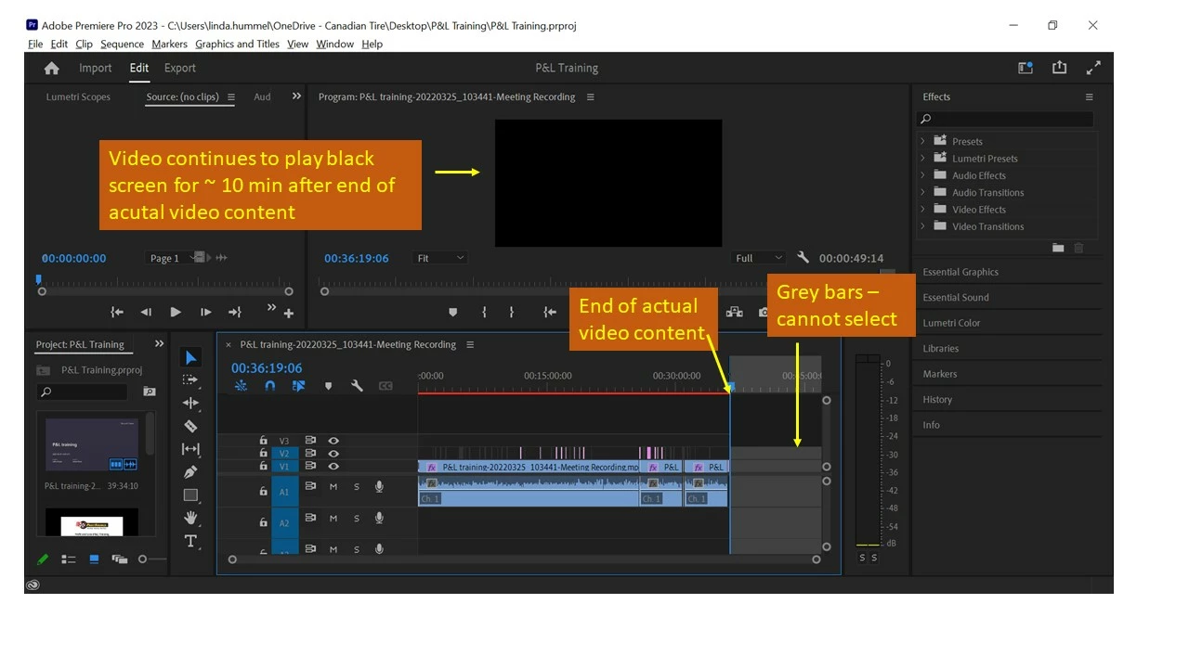Image resolution: width=1189 pixels, height=668 pixels.
Task: Select the Slip tool
Action: [x=190, y=449]
